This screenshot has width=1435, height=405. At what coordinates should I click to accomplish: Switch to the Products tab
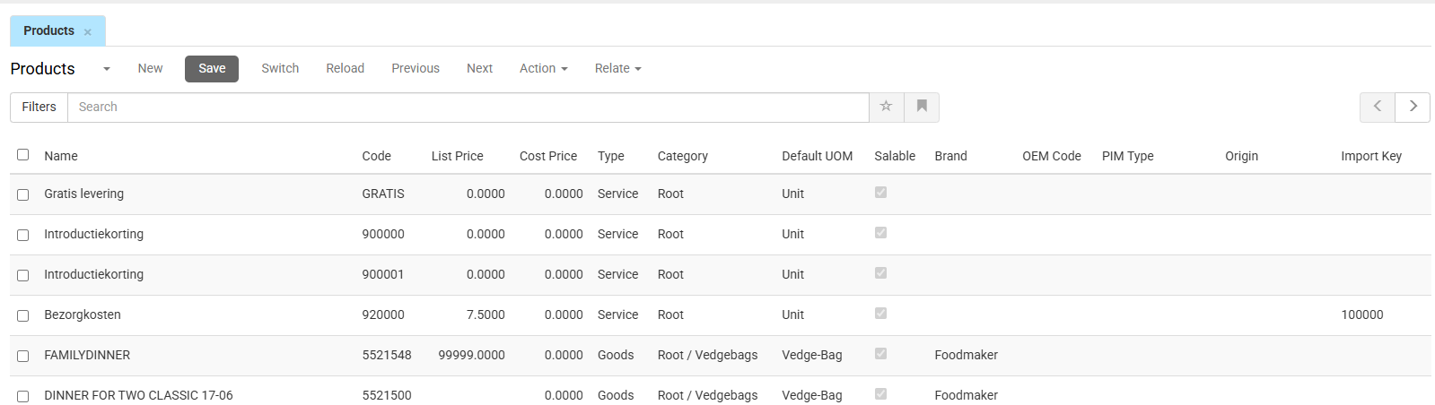pyautogui.click(x=49, y=30)
